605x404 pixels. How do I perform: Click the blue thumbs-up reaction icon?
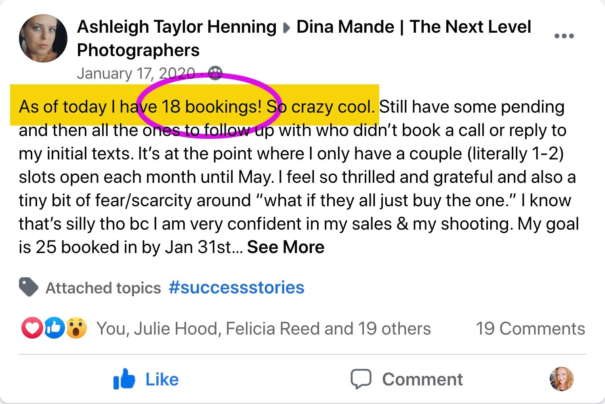click(x=54, y=328)
